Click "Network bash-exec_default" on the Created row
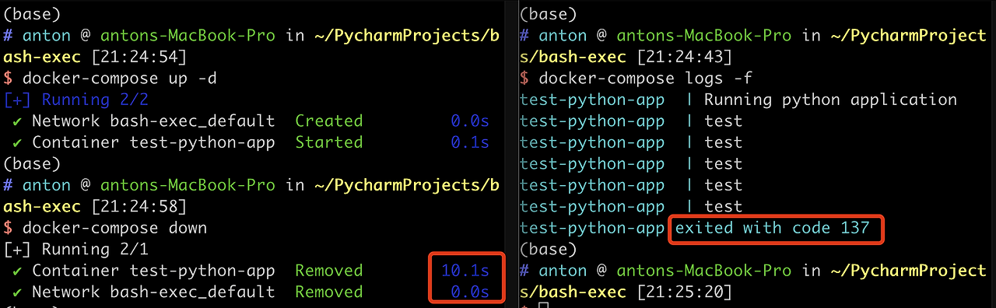This screenshot has width=996, height=308. (153, 121)
